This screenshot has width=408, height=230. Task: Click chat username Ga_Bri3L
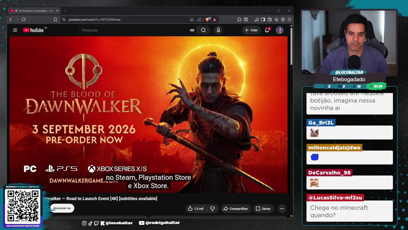[321, 123]
